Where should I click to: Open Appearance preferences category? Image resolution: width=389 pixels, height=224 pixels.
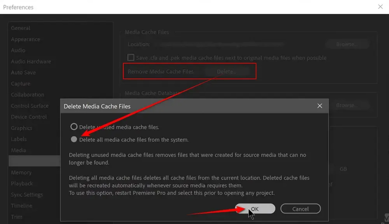pyautogui.click(x=25, y=39)
